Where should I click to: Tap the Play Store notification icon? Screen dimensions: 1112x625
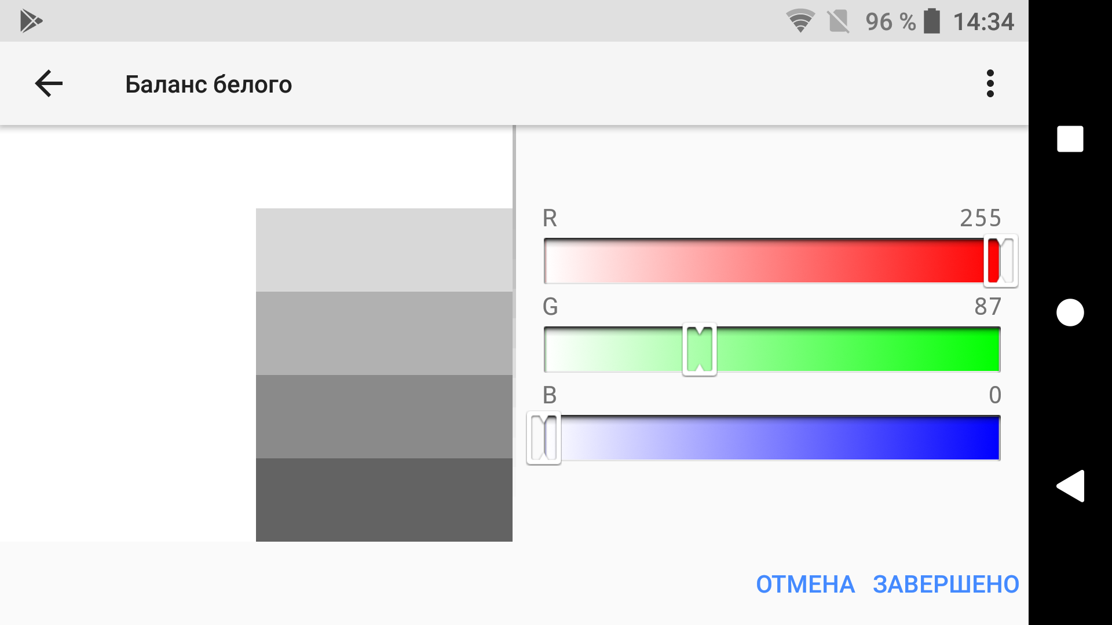click(x=31, y=21)
